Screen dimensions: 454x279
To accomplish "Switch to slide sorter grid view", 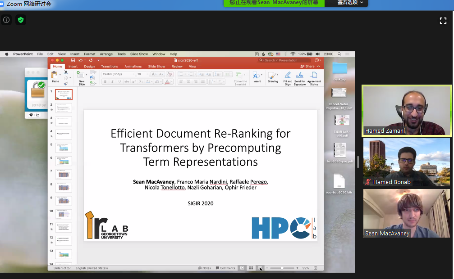I will pyautogui.click(x=251, y=268).
